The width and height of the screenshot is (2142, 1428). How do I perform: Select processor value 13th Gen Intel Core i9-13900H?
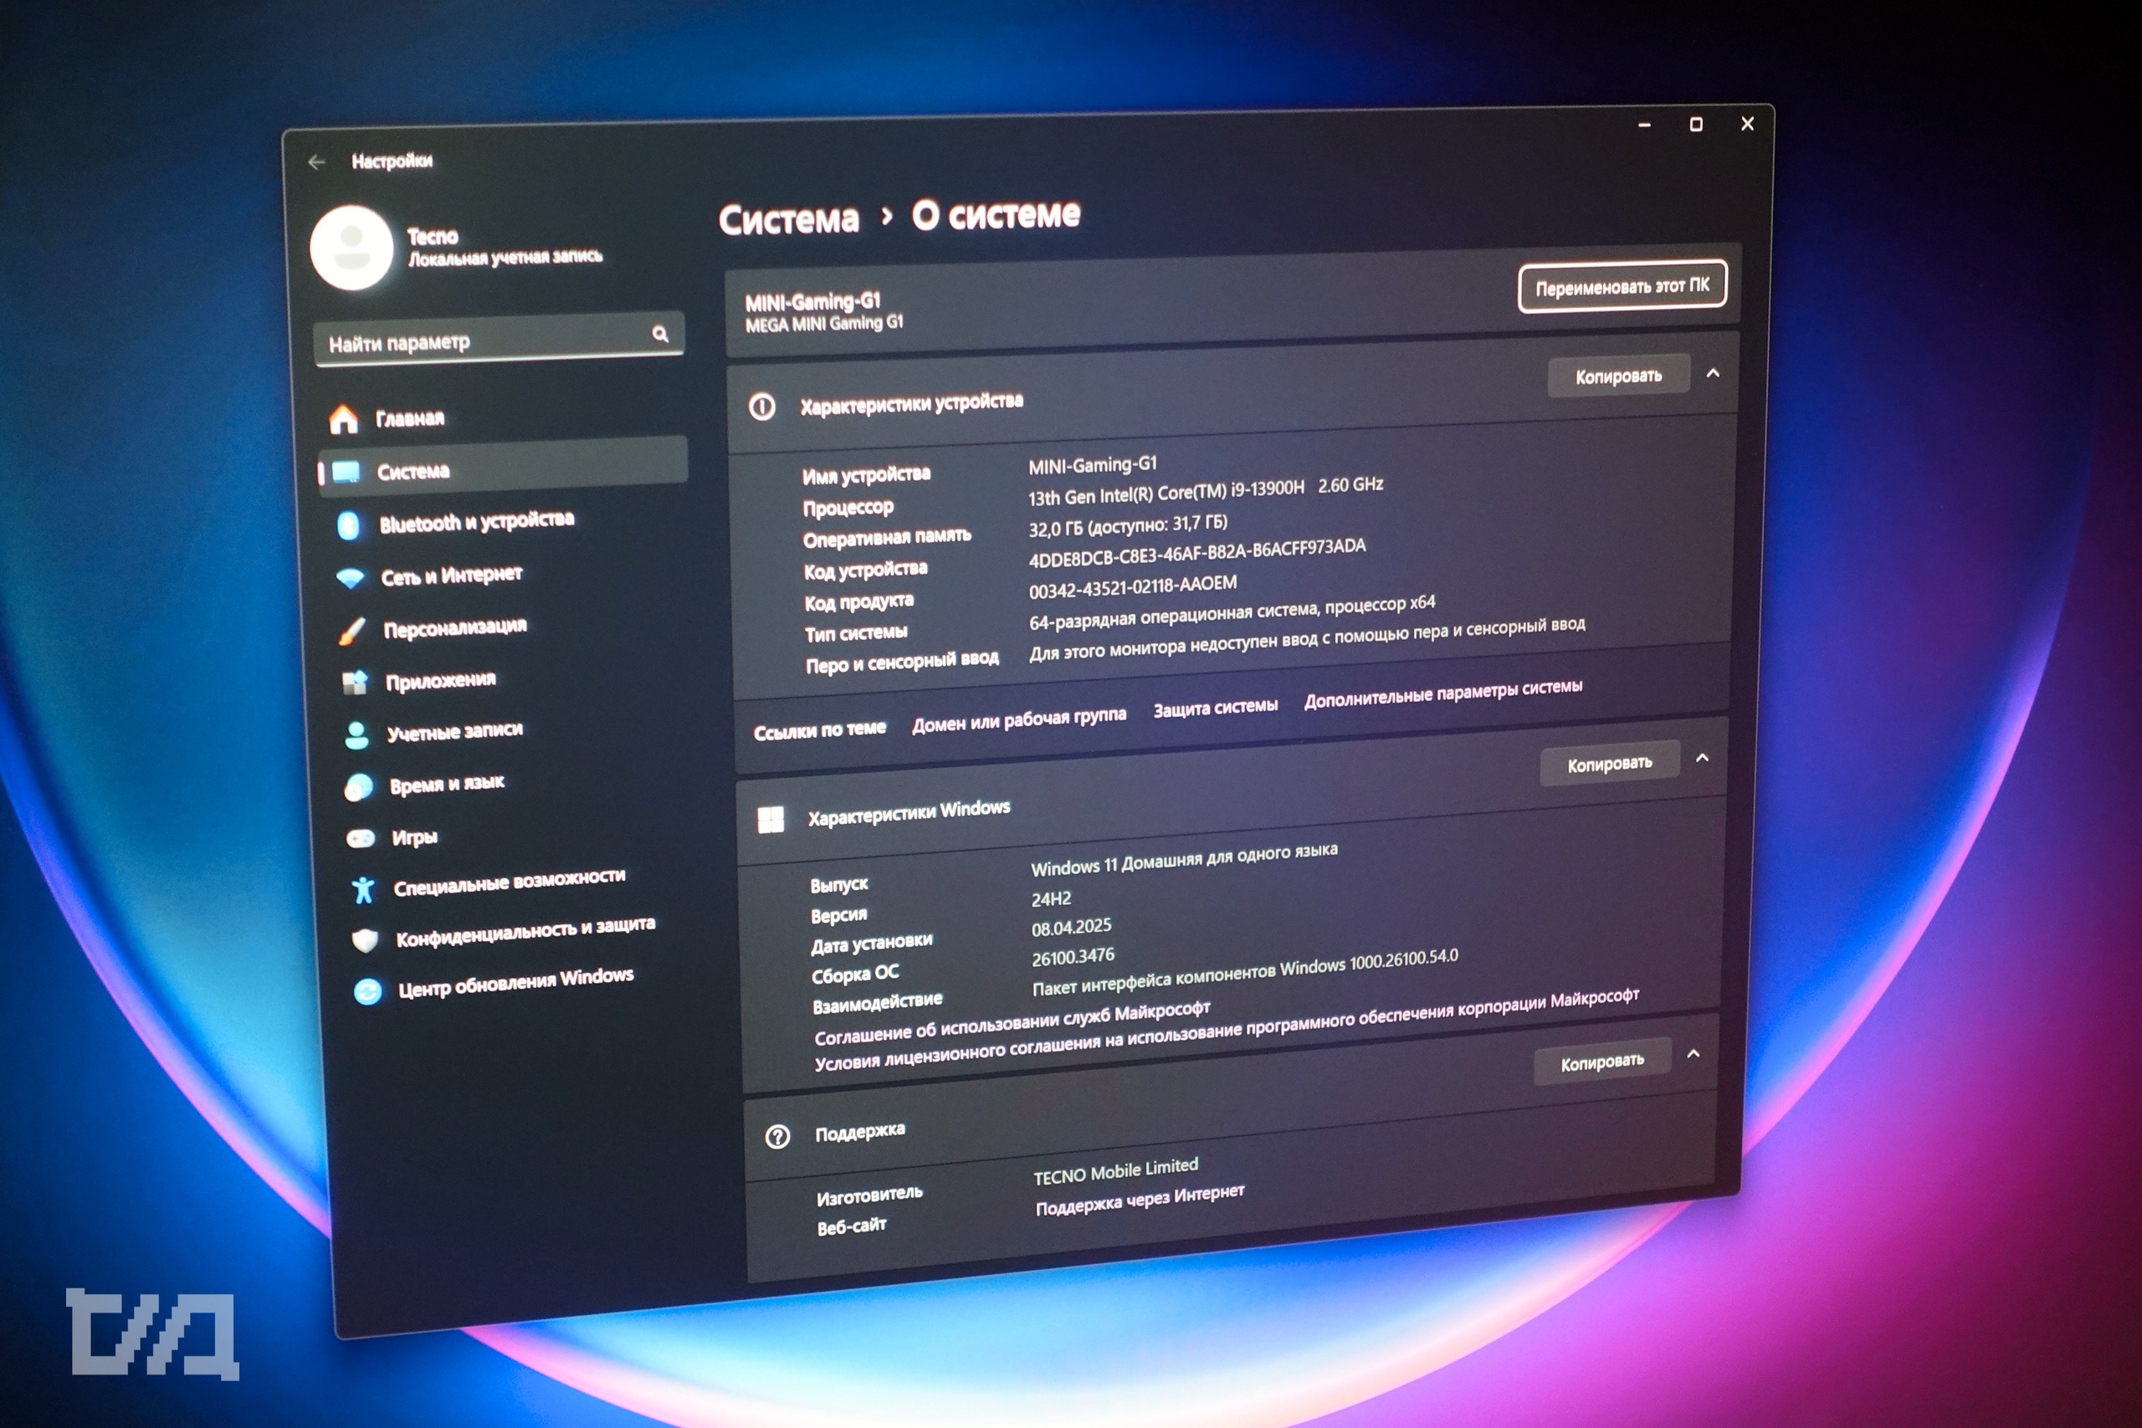(x=1205, y=492)
